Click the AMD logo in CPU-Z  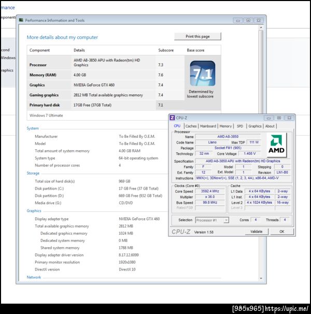(x=276, y=145)
